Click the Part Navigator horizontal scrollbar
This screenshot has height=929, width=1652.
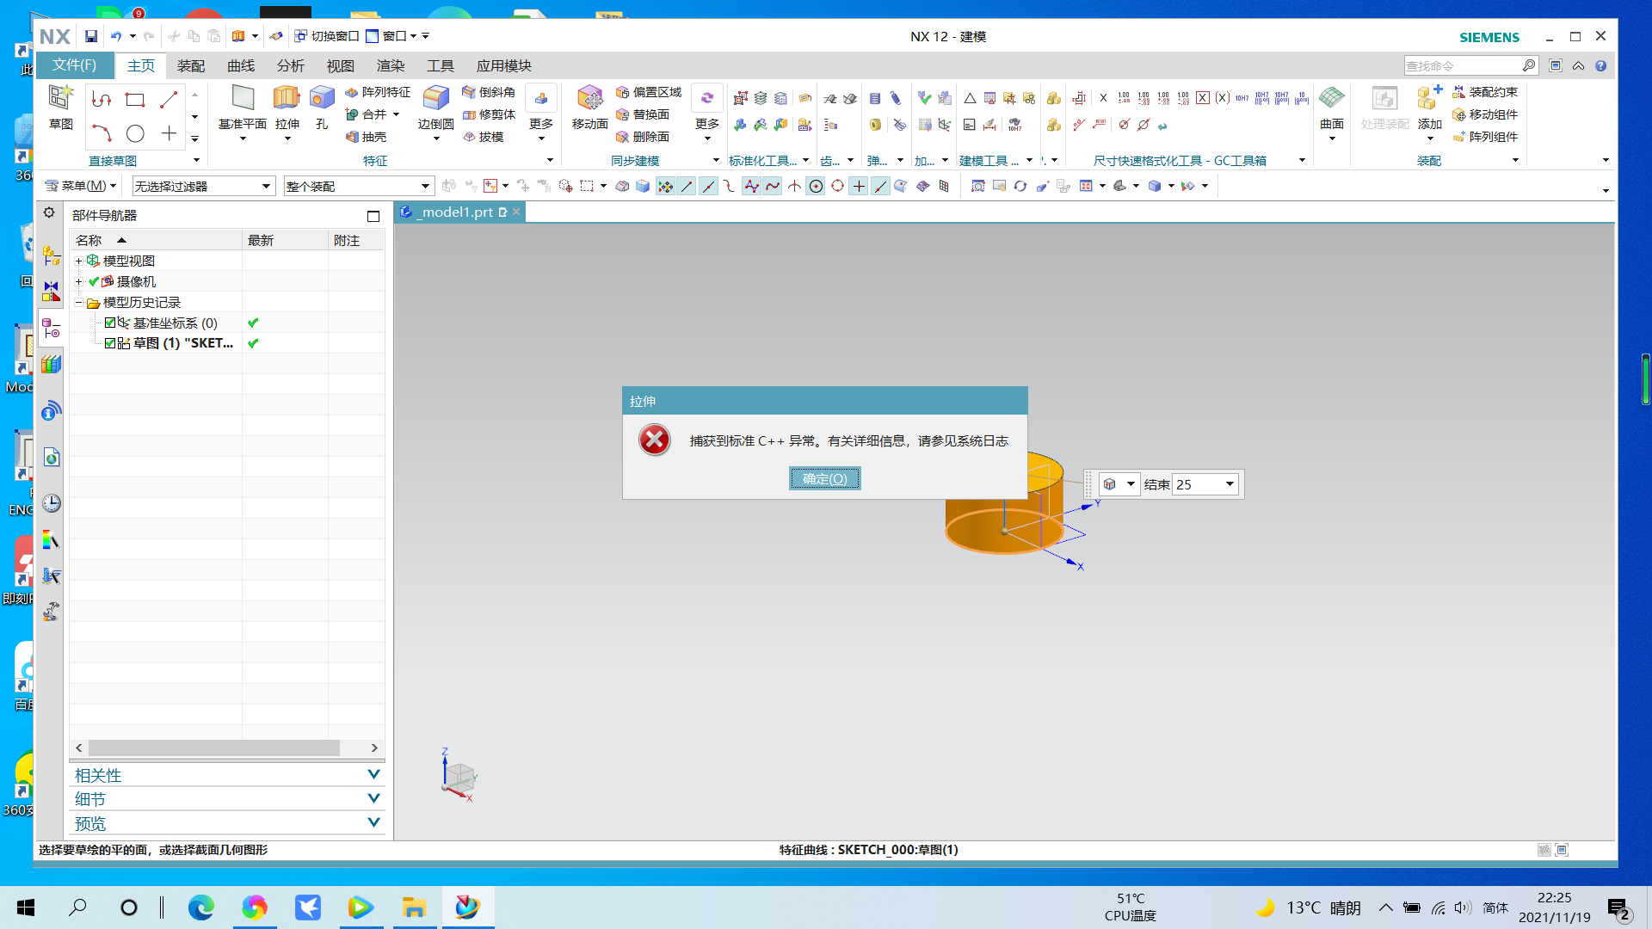213,748
